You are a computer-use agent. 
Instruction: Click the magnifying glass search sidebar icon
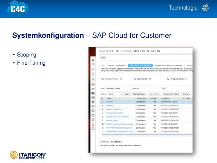[x=93, y=65]
